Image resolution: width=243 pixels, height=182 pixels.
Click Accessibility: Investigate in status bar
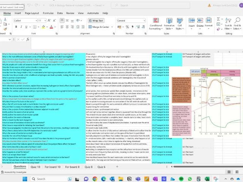(14, 172)
